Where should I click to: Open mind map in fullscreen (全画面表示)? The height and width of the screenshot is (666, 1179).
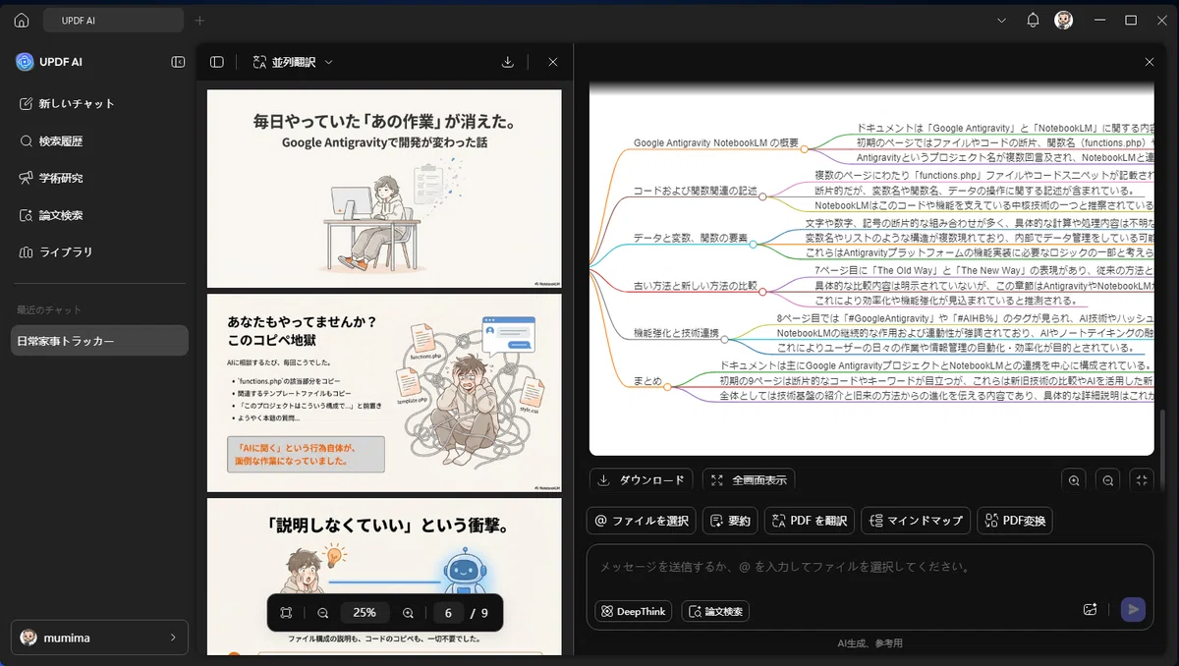click(749, 480)
